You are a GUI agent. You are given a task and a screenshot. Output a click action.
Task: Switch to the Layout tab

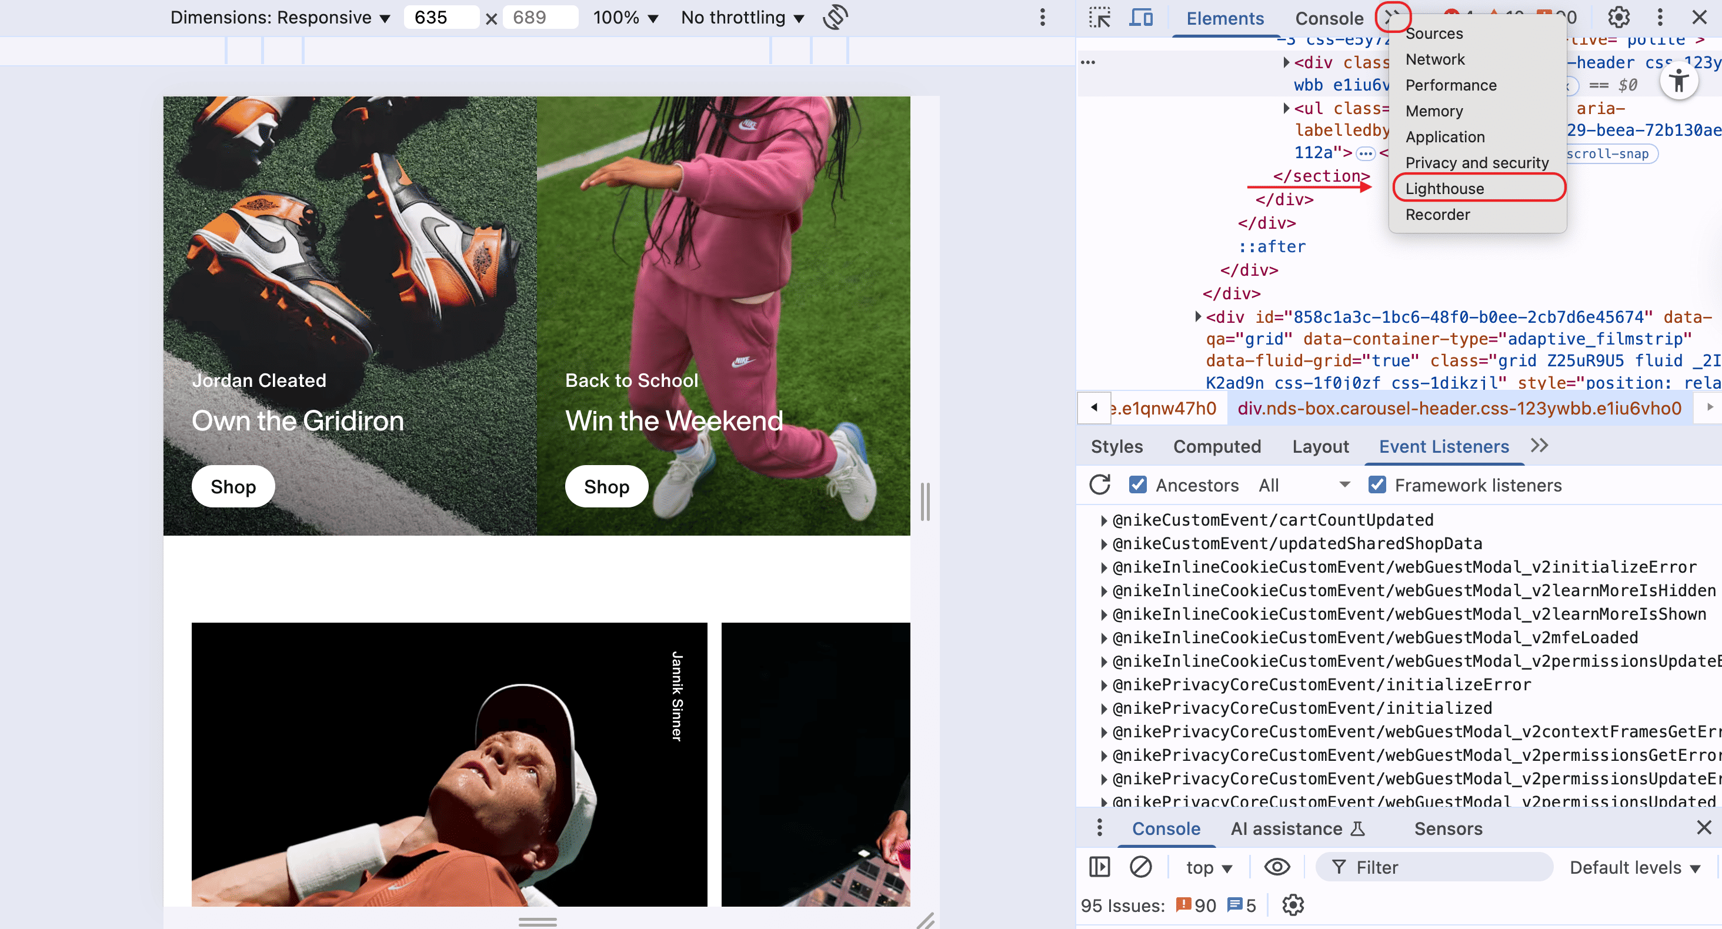(1320, 446)
